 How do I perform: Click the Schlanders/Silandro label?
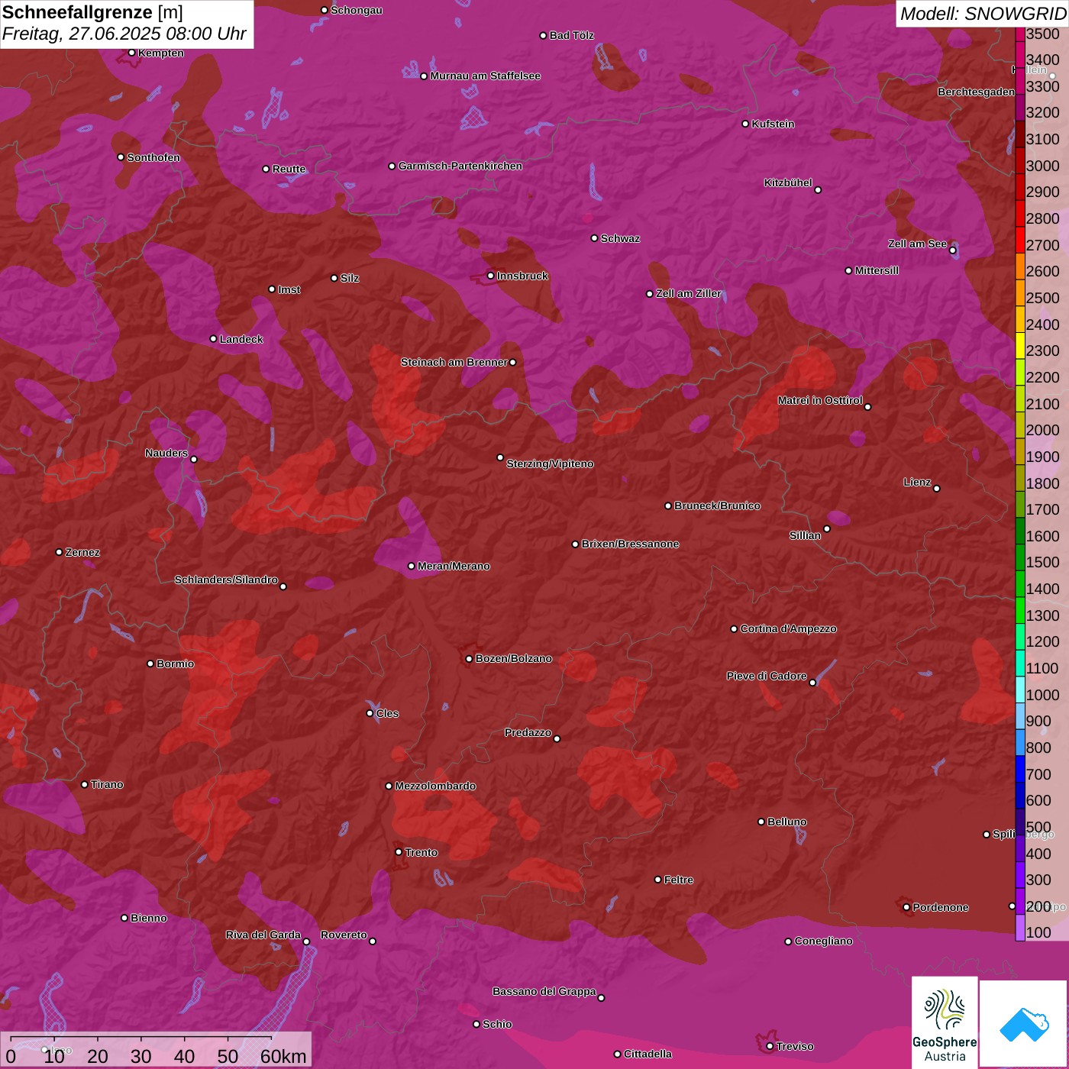point(226,580)
